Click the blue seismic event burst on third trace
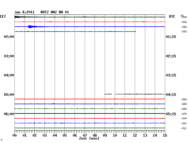This screenshot has width=188, height=143. (32, 27)
